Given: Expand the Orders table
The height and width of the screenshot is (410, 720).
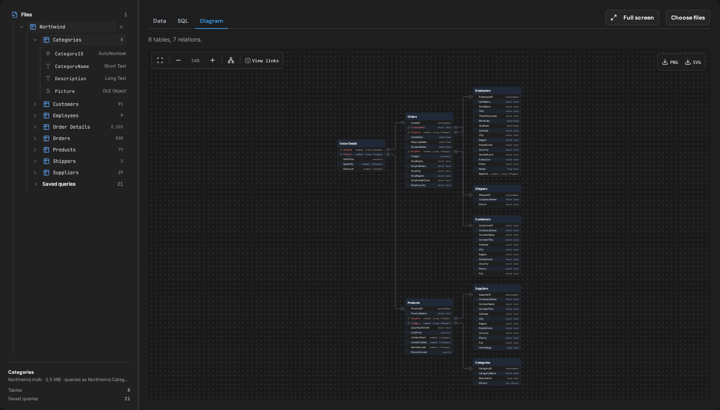Looking at the screenshot, I should pyautogui.click(x=35, y=138).
